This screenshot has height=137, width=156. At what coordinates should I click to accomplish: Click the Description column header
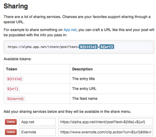(x=112, y=69)
